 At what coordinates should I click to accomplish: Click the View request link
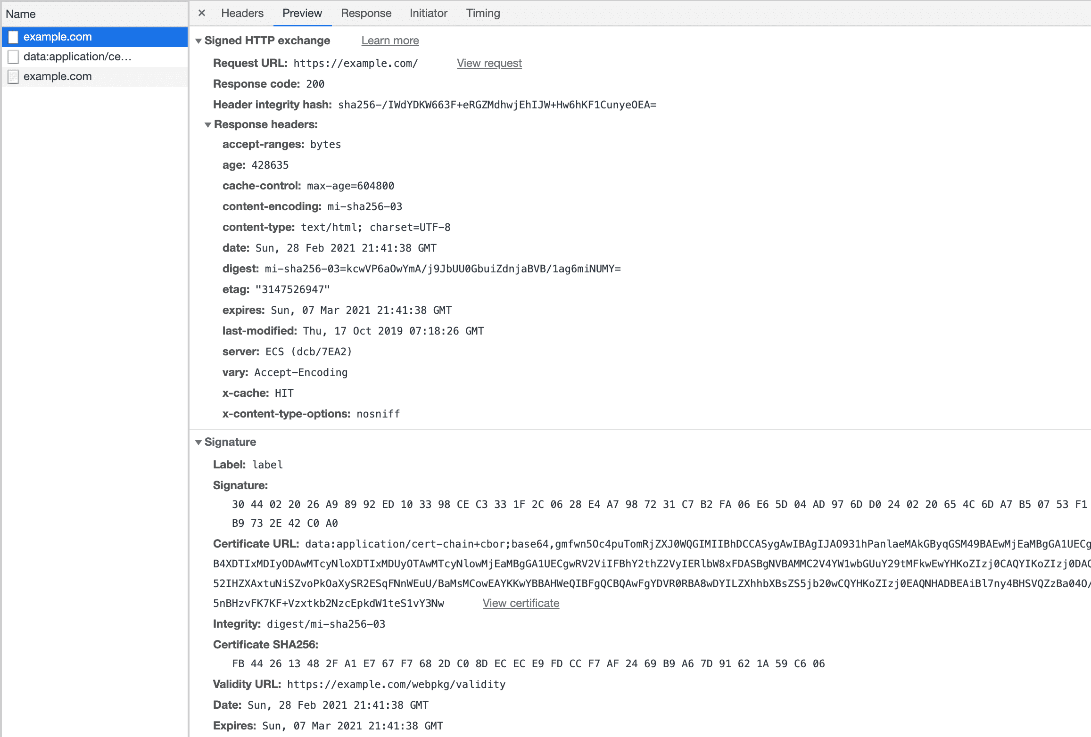click(489, 63)
